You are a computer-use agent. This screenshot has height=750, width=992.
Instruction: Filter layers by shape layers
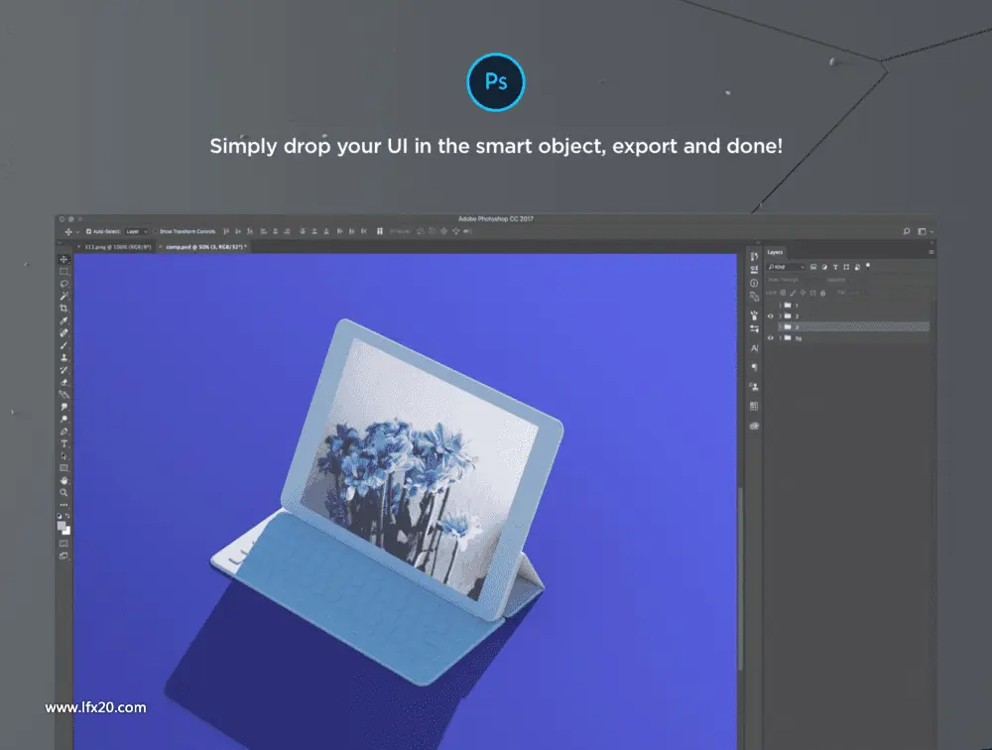pos(846,267)
